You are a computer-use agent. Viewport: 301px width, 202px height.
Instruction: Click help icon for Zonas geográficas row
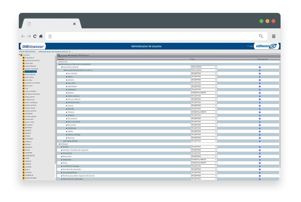coord(260,173)
